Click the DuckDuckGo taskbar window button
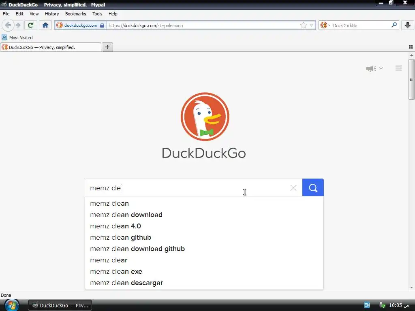This screenshot has height=311, width=415. (x=60, y=305)
